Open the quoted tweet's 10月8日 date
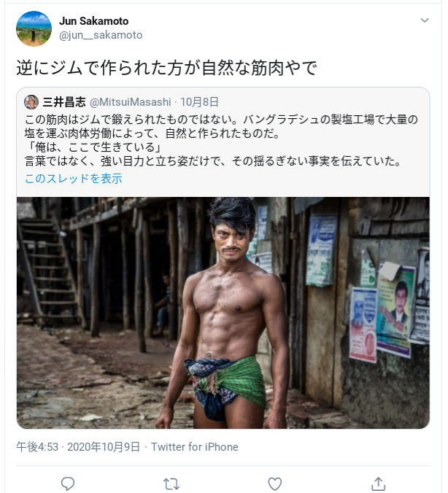Image resolution: width=448 pixels, height=493 pixels. [199, 102]
